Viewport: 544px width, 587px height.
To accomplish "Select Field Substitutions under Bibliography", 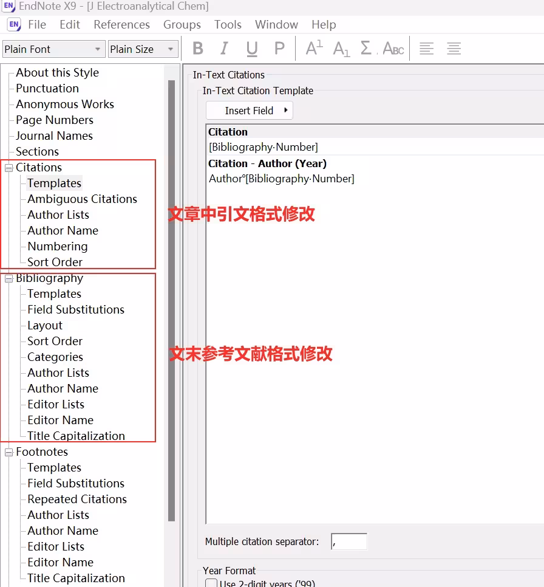I will (76, 309).
